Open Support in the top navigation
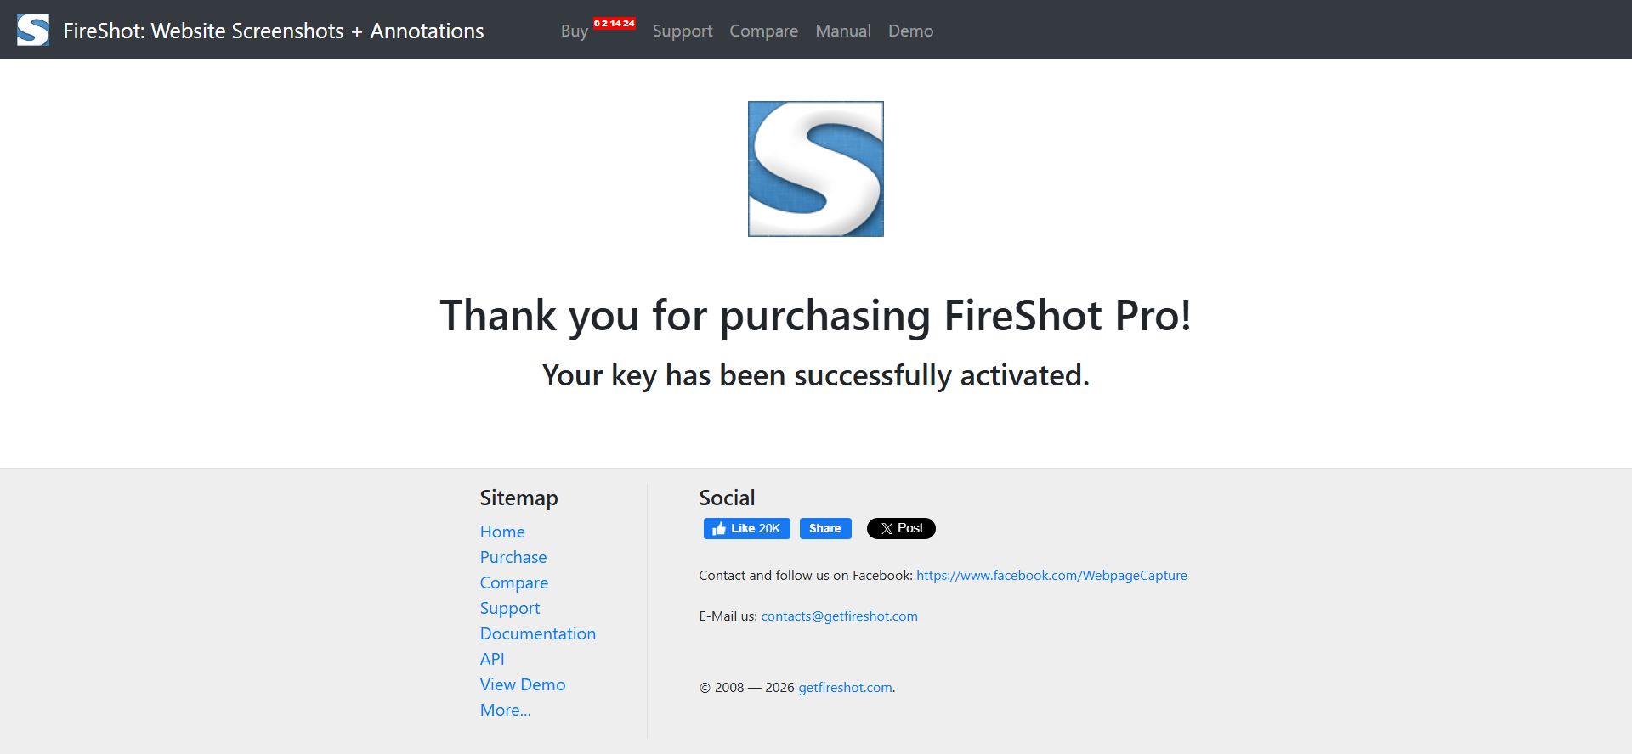Viewport: 1632px width, 754px height. [682, 31]
